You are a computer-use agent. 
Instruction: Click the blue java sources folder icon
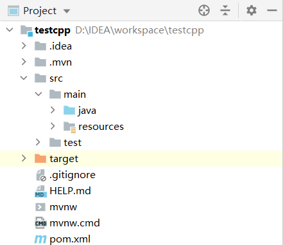(69, 110)
